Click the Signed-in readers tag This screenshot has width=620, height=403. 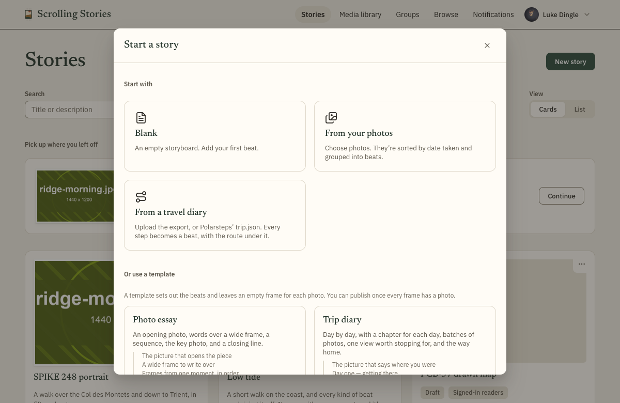tap(478, 393)
